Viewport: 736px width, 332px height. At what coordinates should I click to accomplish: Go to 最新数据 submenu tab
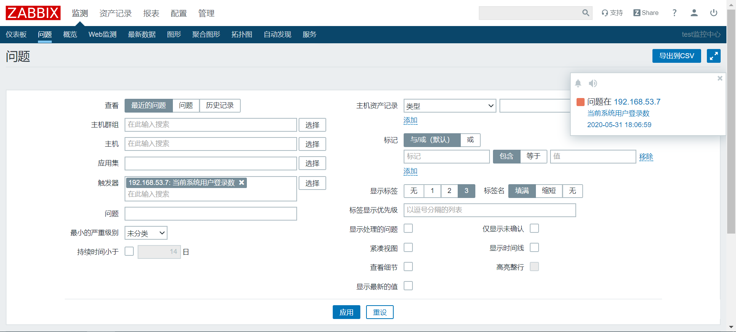[142, 34]
